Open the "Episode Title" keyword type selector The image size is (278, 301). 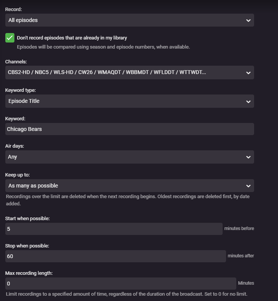coord(24,101)
